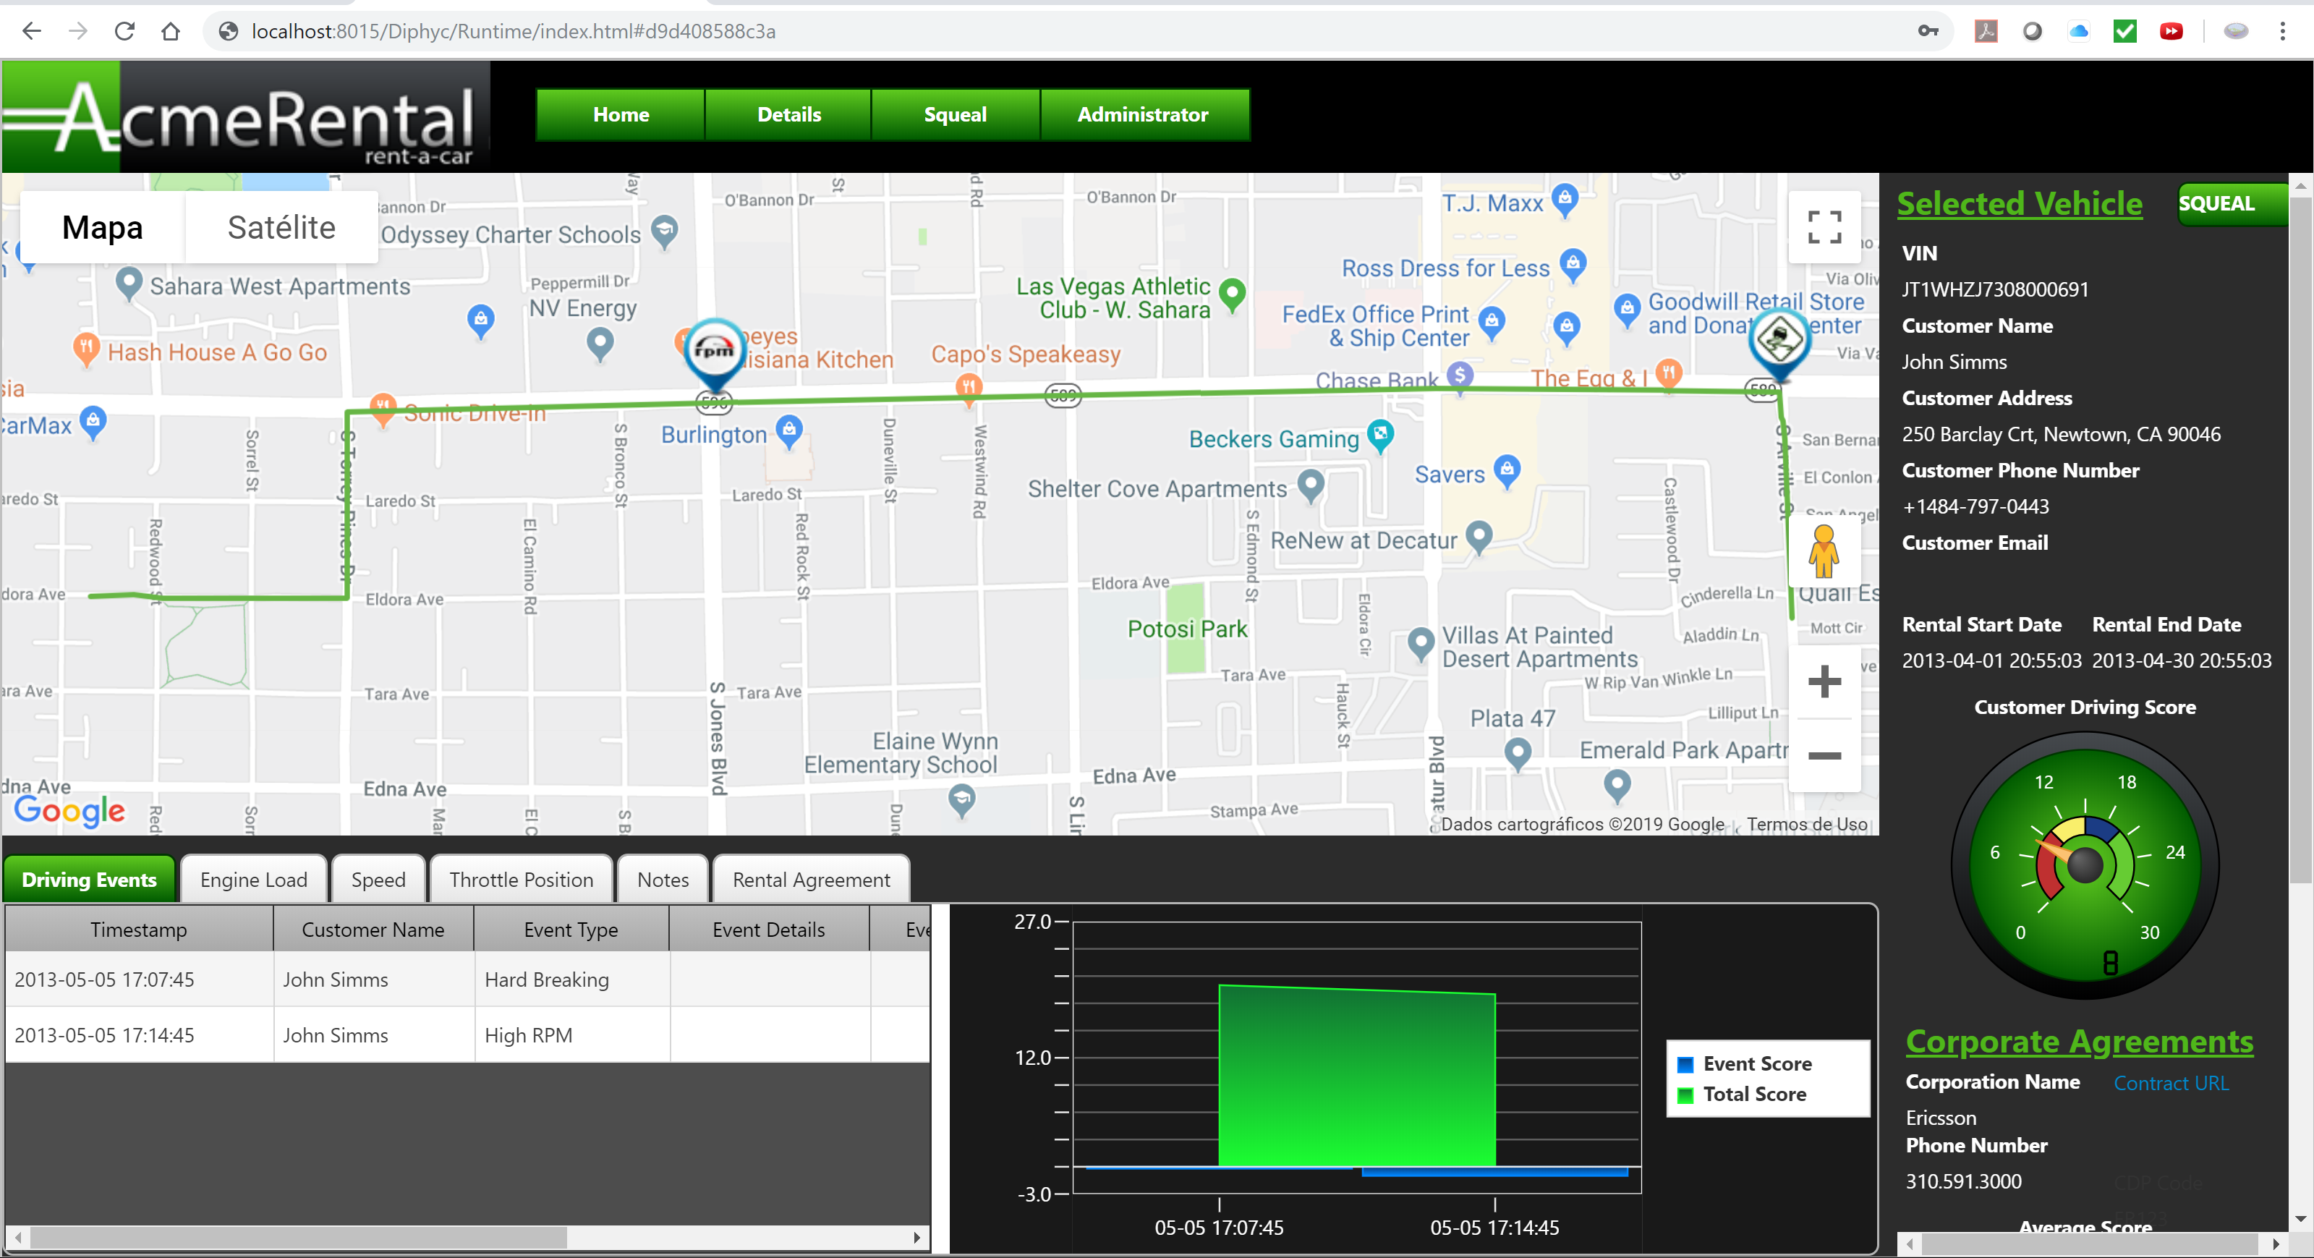Switch map to Satélite view

(281, 227)
